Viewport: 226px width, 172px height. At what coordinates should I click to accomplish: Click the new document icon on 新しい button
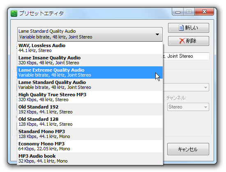pyautogui.click(x=181, y=28)
